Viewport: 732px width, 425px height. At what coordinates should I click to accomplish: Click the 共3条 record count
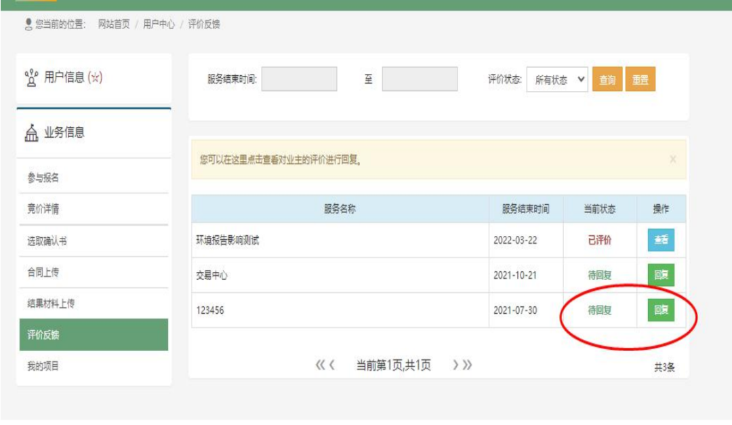[x=664, y=367]
